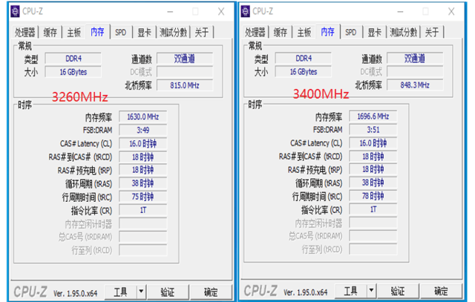
Task: Open 主板 tab in left CPU-Z window
Action: 74,32
